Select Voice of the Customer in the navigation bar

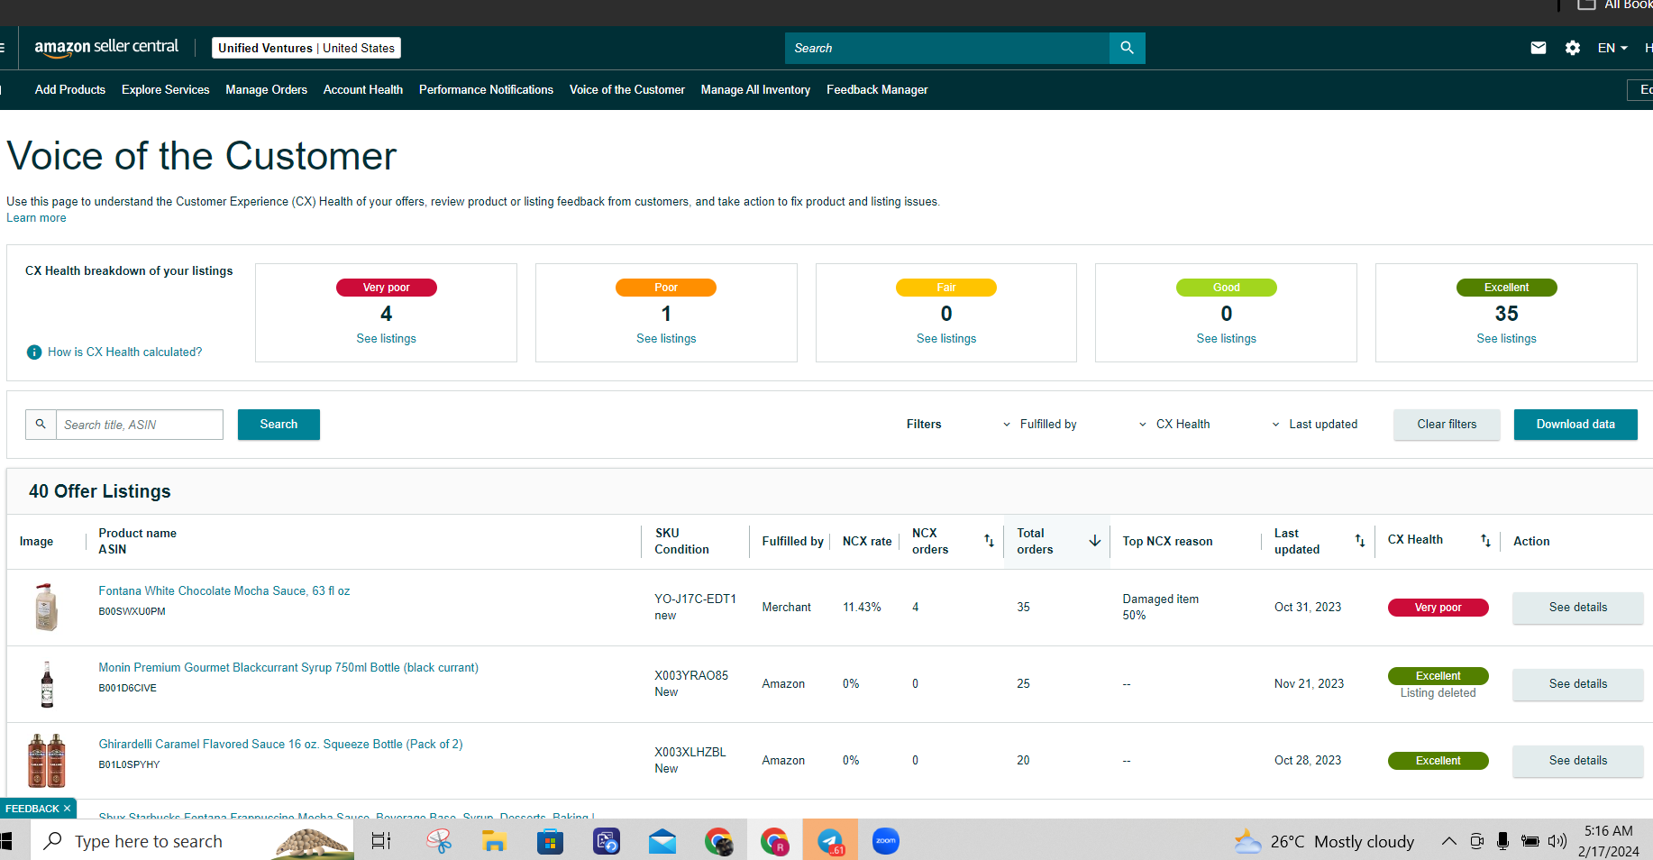[627, 89]
